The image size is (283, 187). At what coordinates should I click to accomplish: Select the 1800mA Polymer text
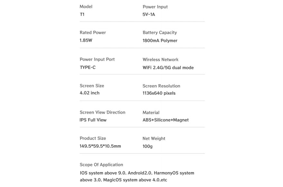[x=160, y=41]
